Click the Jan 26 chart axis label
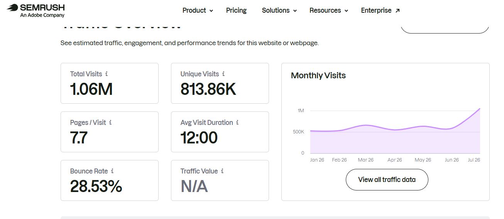The image size is (504, 219). click(x=317, y=160)
